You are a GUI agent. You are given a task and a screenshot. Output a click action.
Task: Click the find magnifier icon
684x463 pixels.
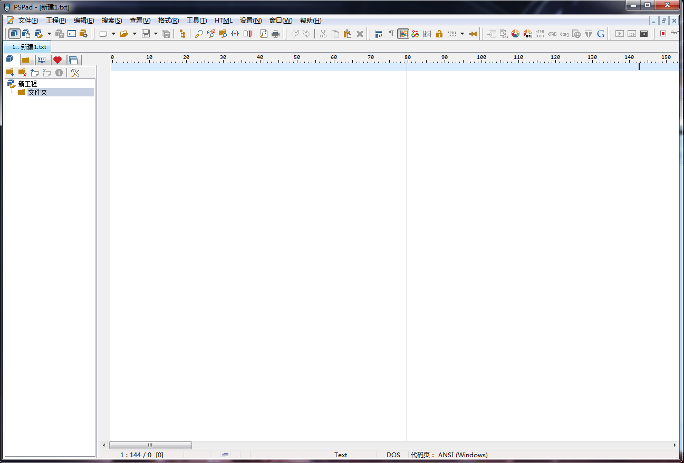coord(199,34)
